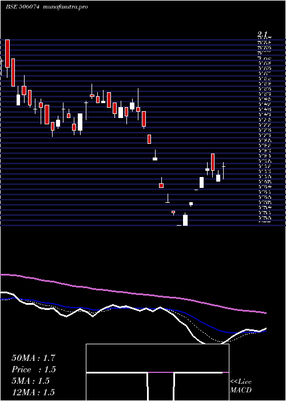The height and width of the screenshot is (401, 286).
Task: Click the '2.1' top price label
Action: click(263, 34)
